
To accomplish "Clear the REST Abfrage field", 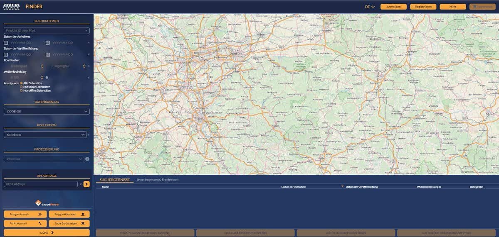I will point(81,184).
